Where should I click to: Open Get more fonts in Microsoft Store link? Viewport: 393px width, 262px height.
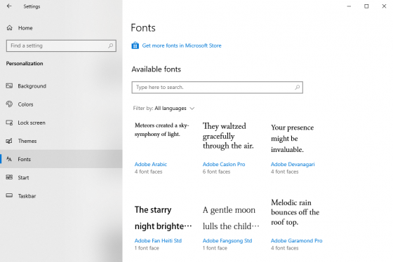click(182, 46)
